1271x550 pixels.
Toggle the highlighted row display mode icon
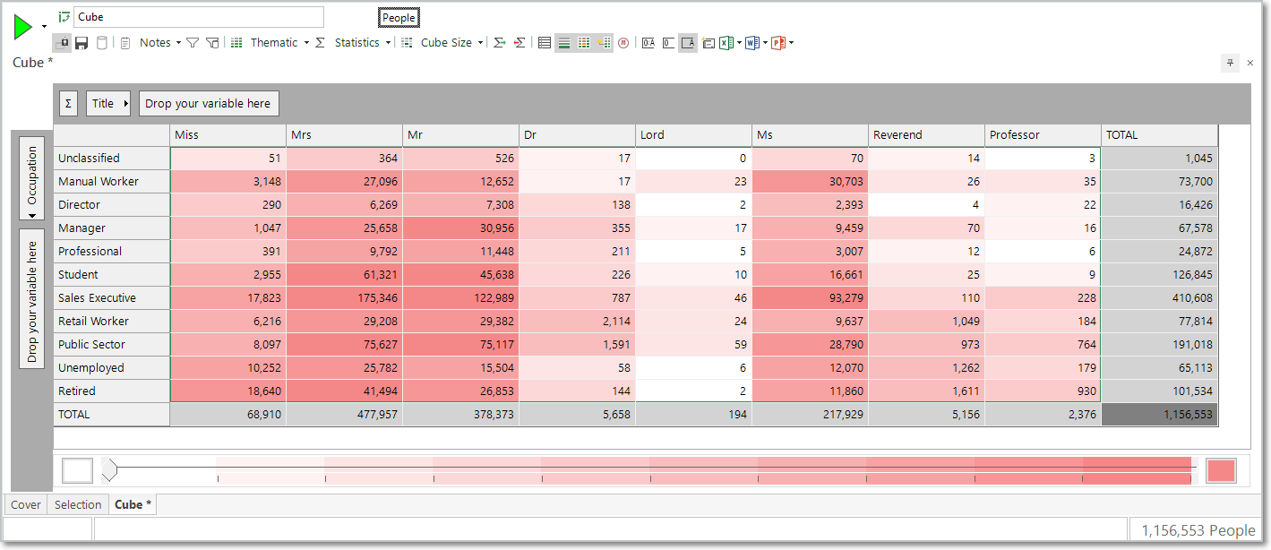[564, 43]
